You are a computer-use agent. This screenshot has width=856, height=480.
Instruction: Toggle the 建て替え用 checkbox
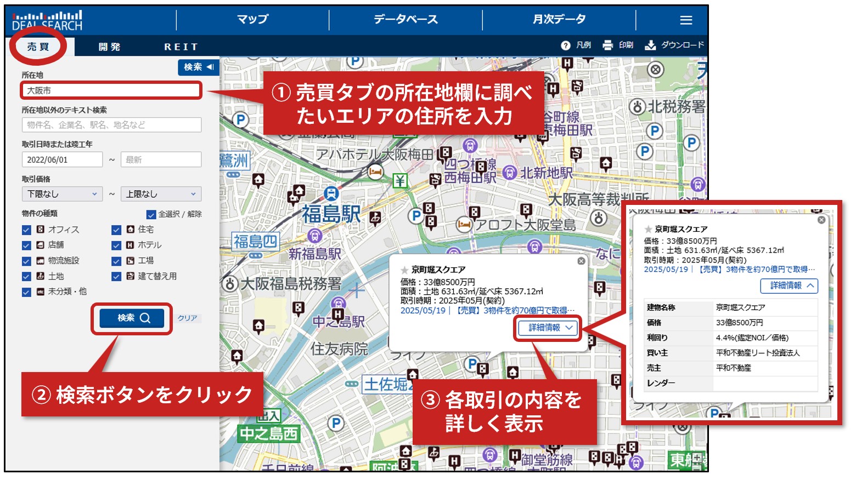pos(116,276)
